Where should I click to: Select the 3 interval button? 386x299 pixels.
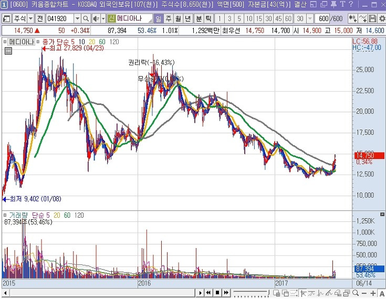(229, 18)
